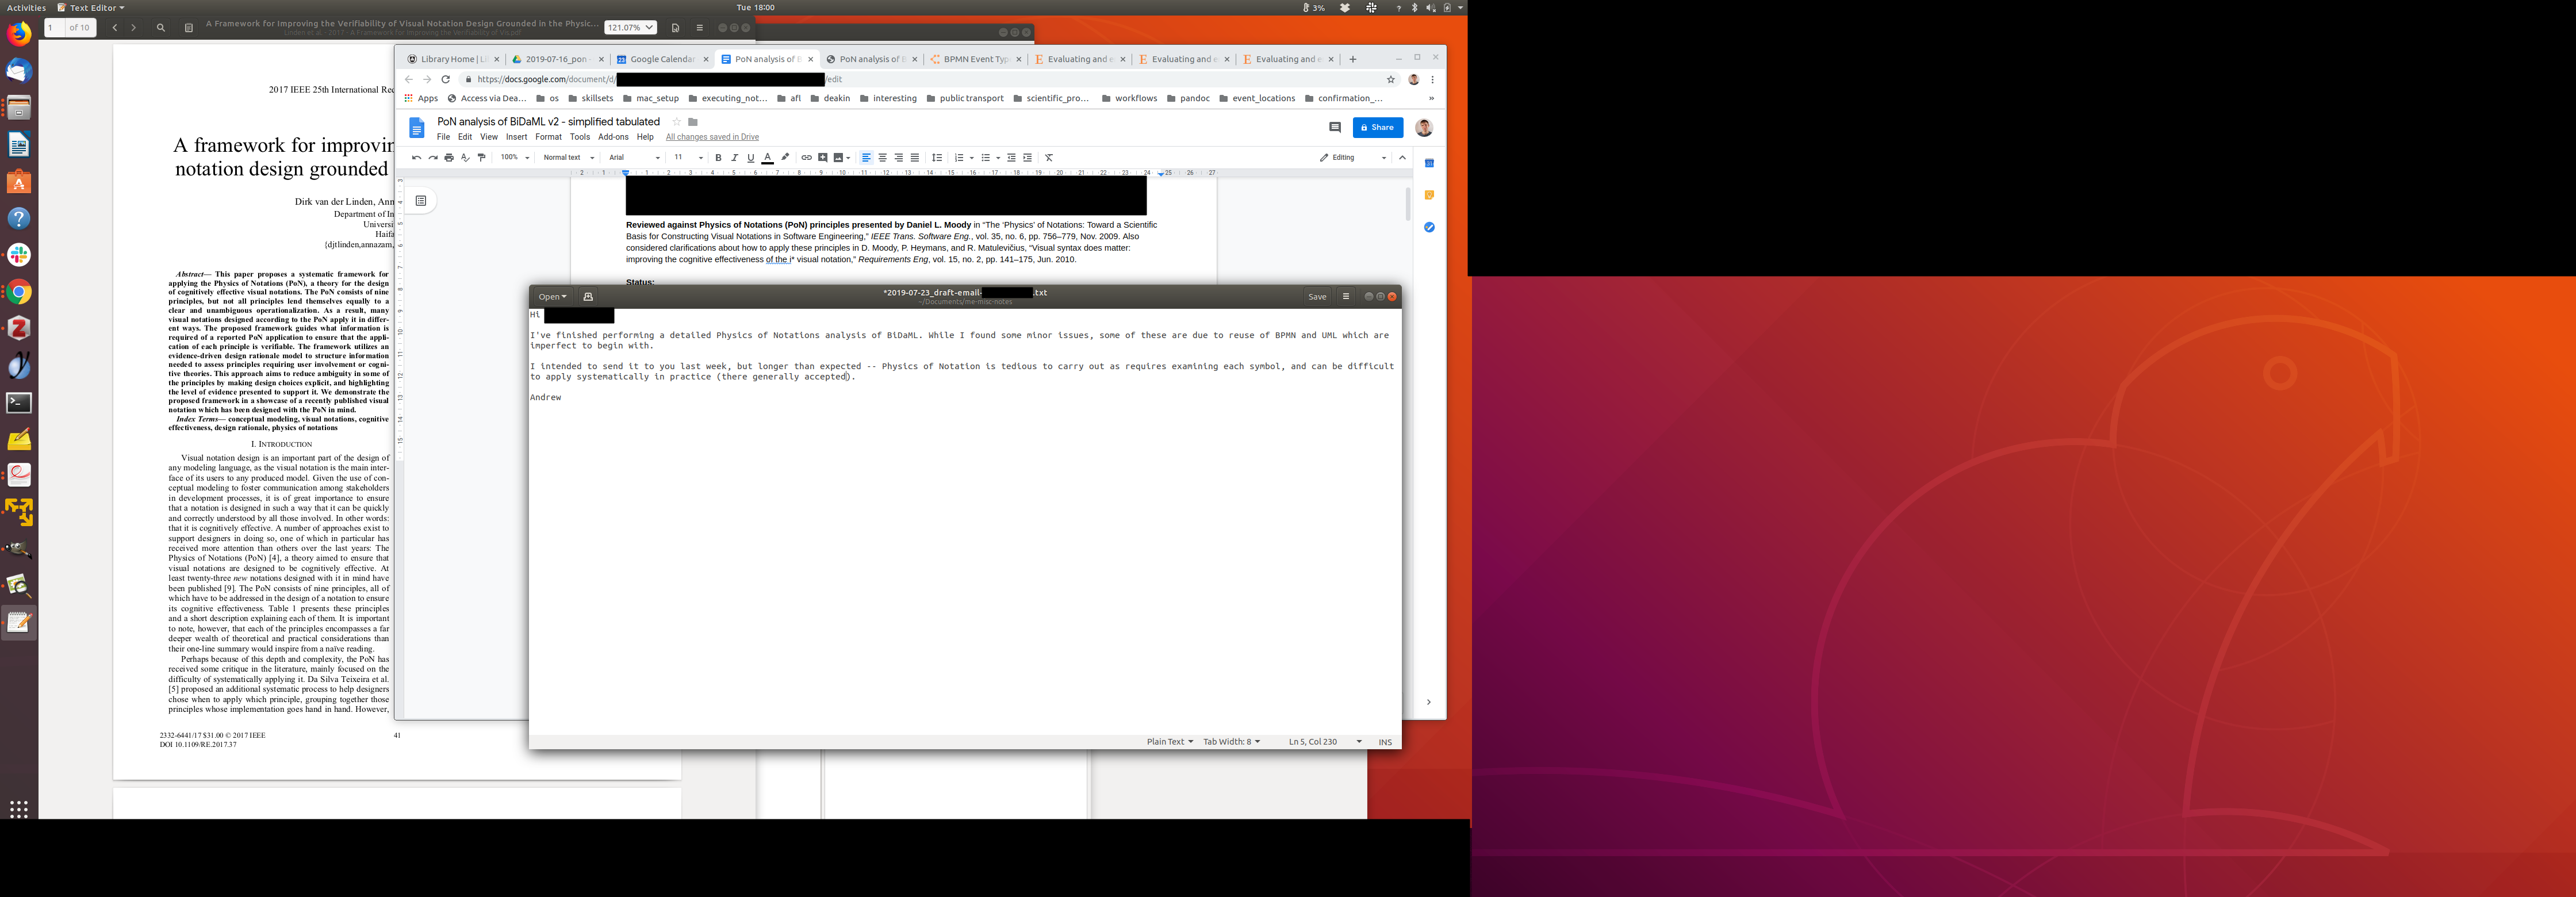
Task: Open the Arial font dropdown
Action: (x=634, y=158)
